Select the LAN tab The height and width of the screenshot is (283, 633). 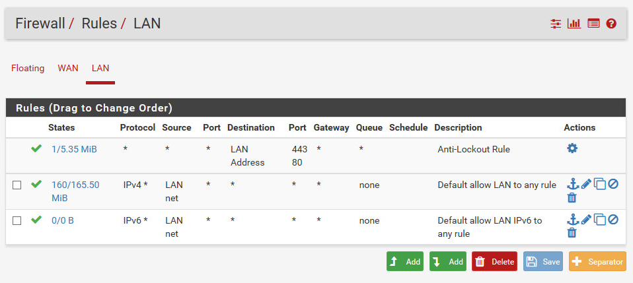[100, 68]
